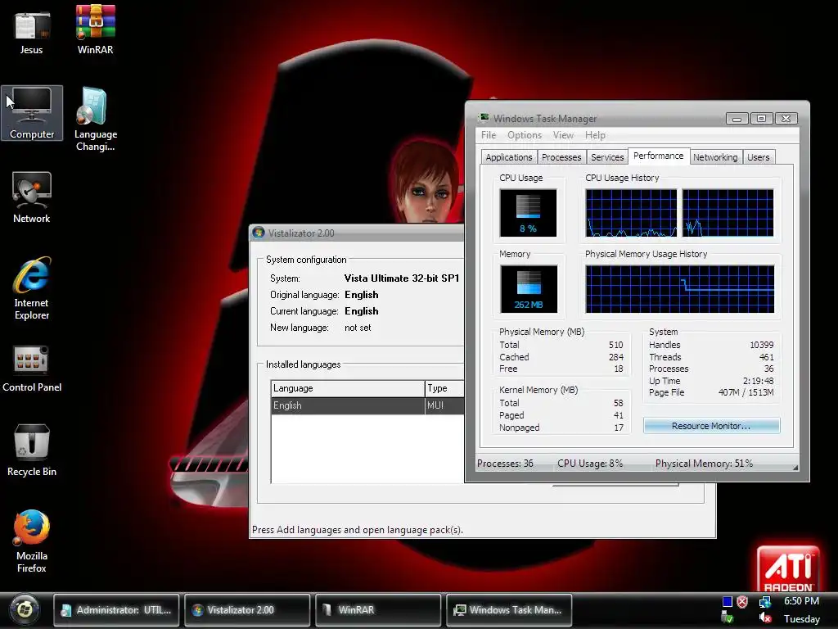The width and height of the screenshot is (838, 629).
Task: Switch to WinRAR taskbar button
Action: pyautogui.click(x=378, y=609)
